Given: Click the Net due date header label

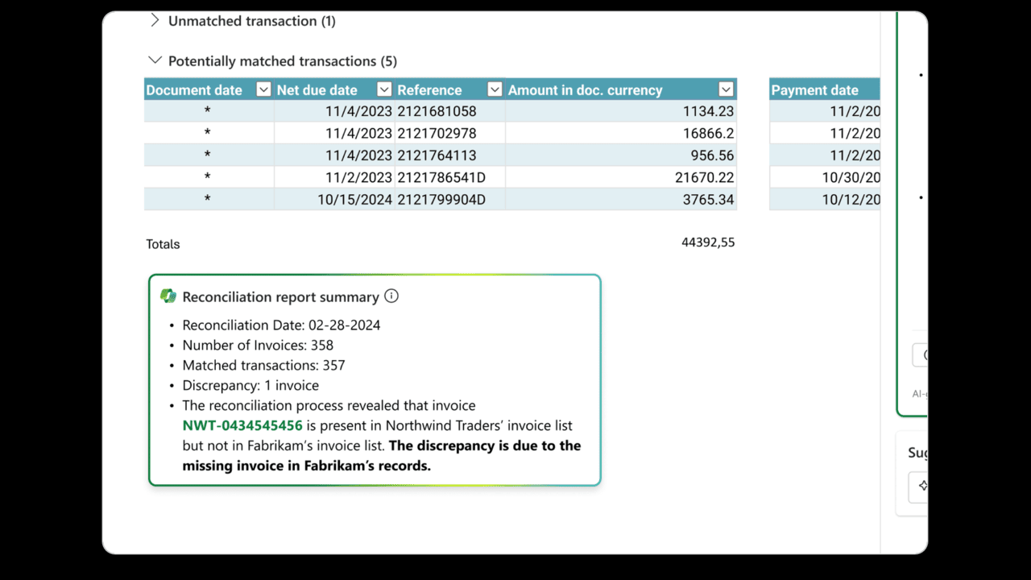Looking at the screenshot, I should 317,90.
